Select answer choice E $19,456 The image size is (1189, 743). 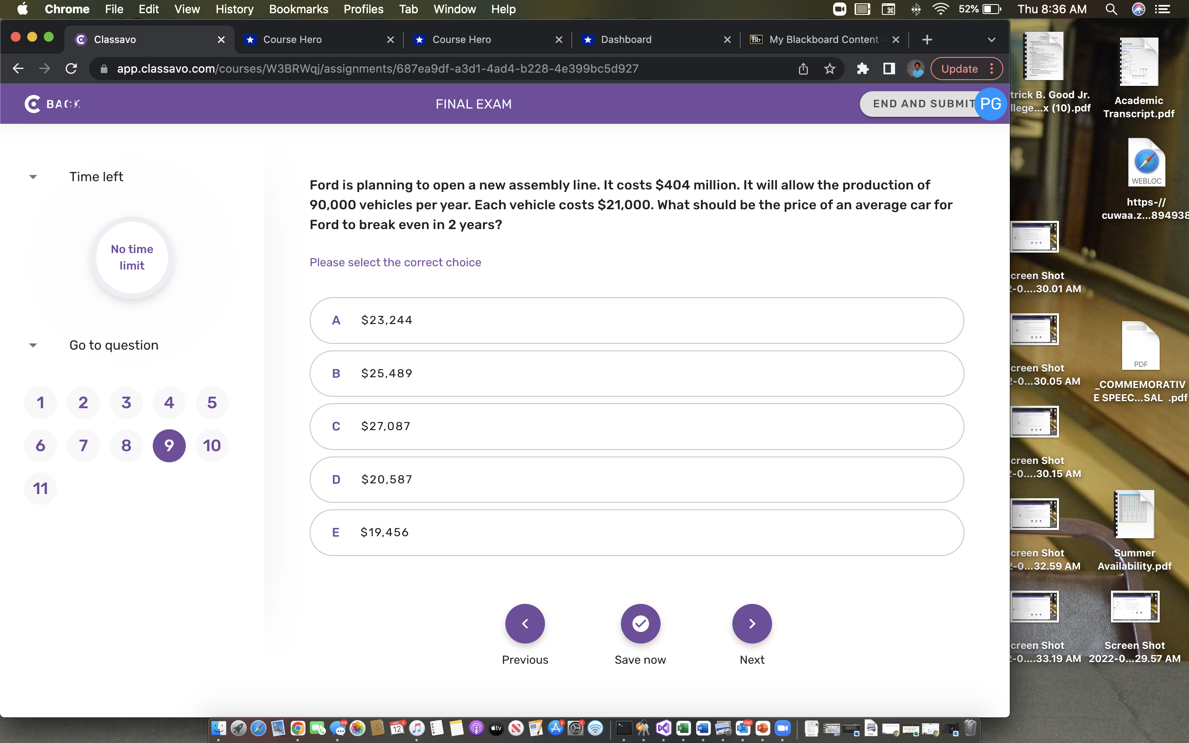point(636,532)
